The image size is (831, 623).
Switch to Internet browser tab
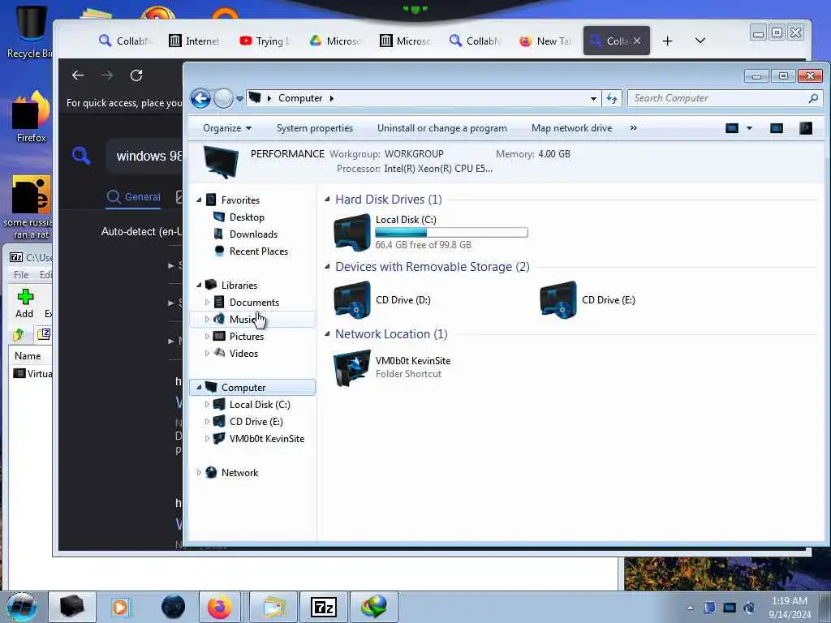(195, 41)
